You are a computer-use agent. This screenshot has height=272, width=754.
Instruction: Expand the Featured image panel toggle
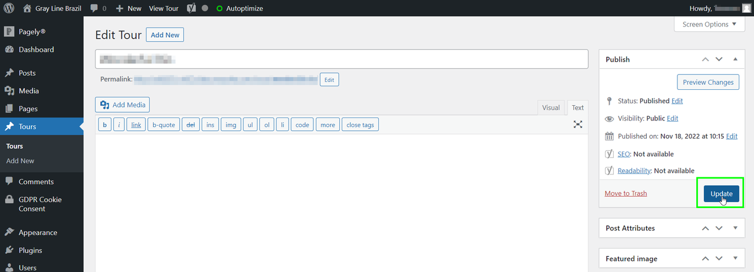[x=735, y=258]
